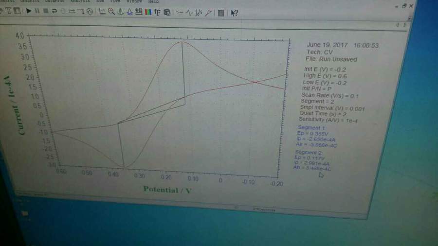Click the faded stepped-line toolbar icon
438x246 pixels.
pyautogui.click(x=81, y=11)
